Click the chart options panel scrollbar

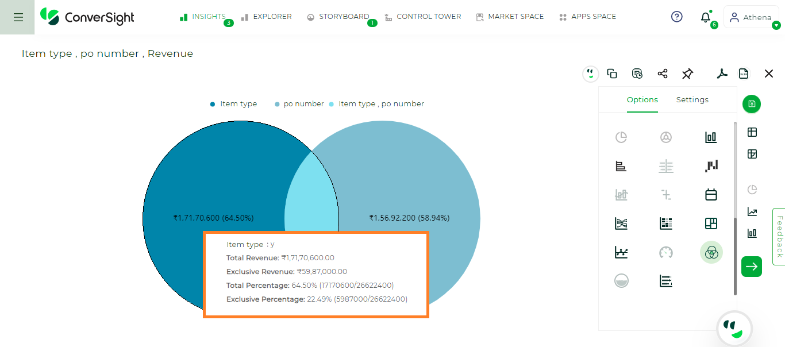click(735, 257)
